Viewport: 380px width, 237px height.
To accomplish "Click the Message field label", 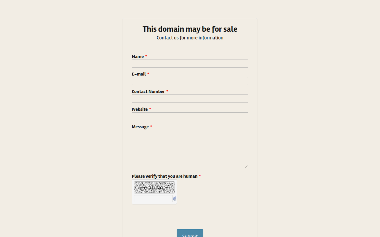I will pos(140,127).
